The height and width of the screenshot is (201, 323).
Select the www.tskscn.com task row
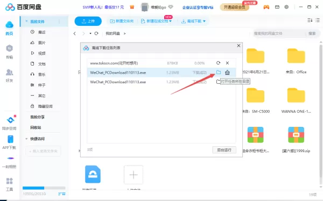point(161,63)
